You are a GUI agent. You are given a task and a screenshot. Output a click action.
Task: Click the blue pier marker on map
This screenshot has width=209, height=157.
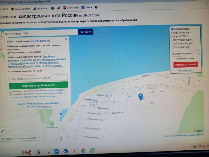[61, 114]
